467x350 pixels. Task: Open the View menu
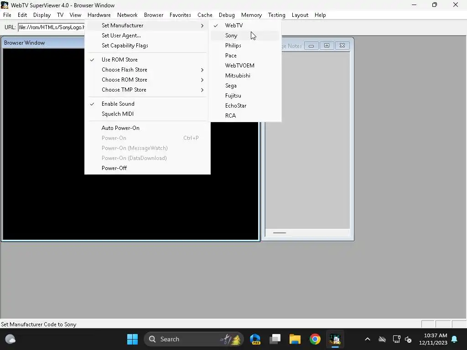[75, 15]
